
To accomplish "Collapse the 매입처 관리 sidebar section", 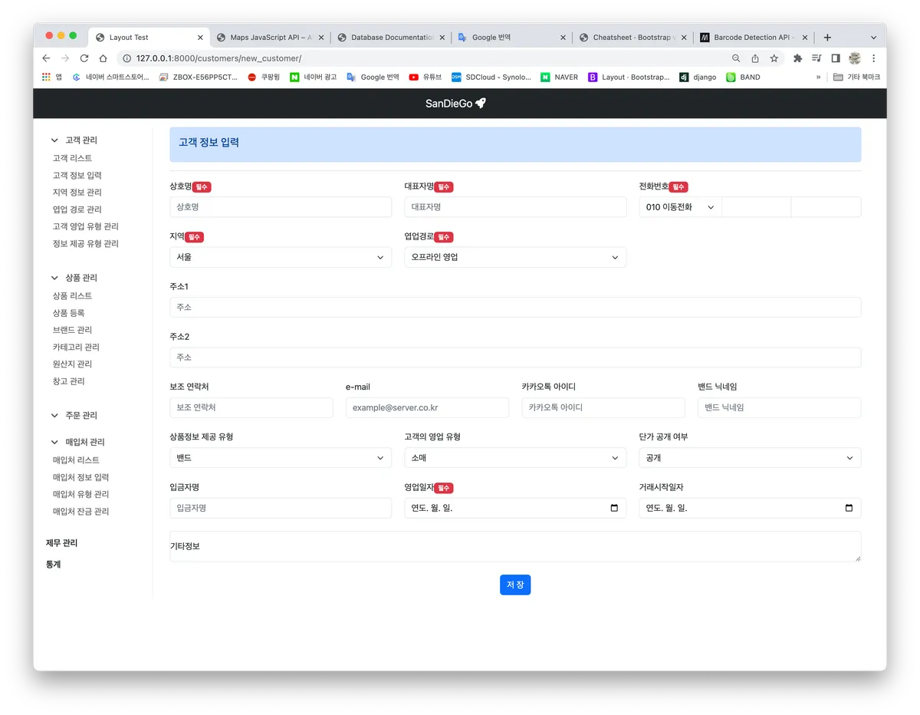I will point(77,442).
